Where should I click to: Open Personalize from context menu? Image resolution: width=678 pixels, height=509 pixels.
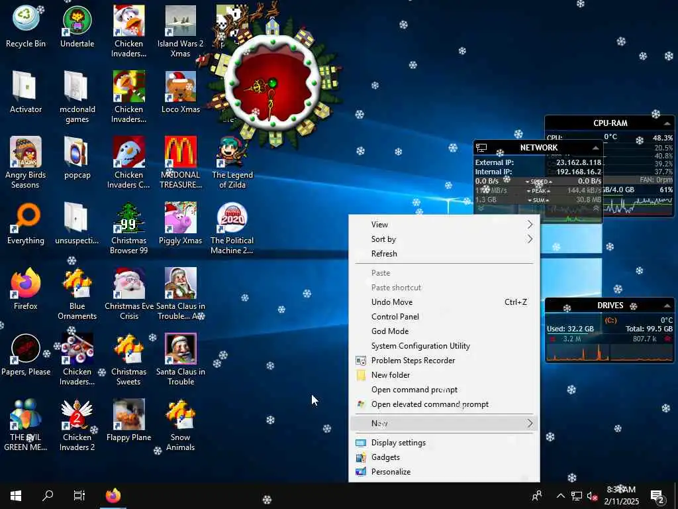point(444,472)
